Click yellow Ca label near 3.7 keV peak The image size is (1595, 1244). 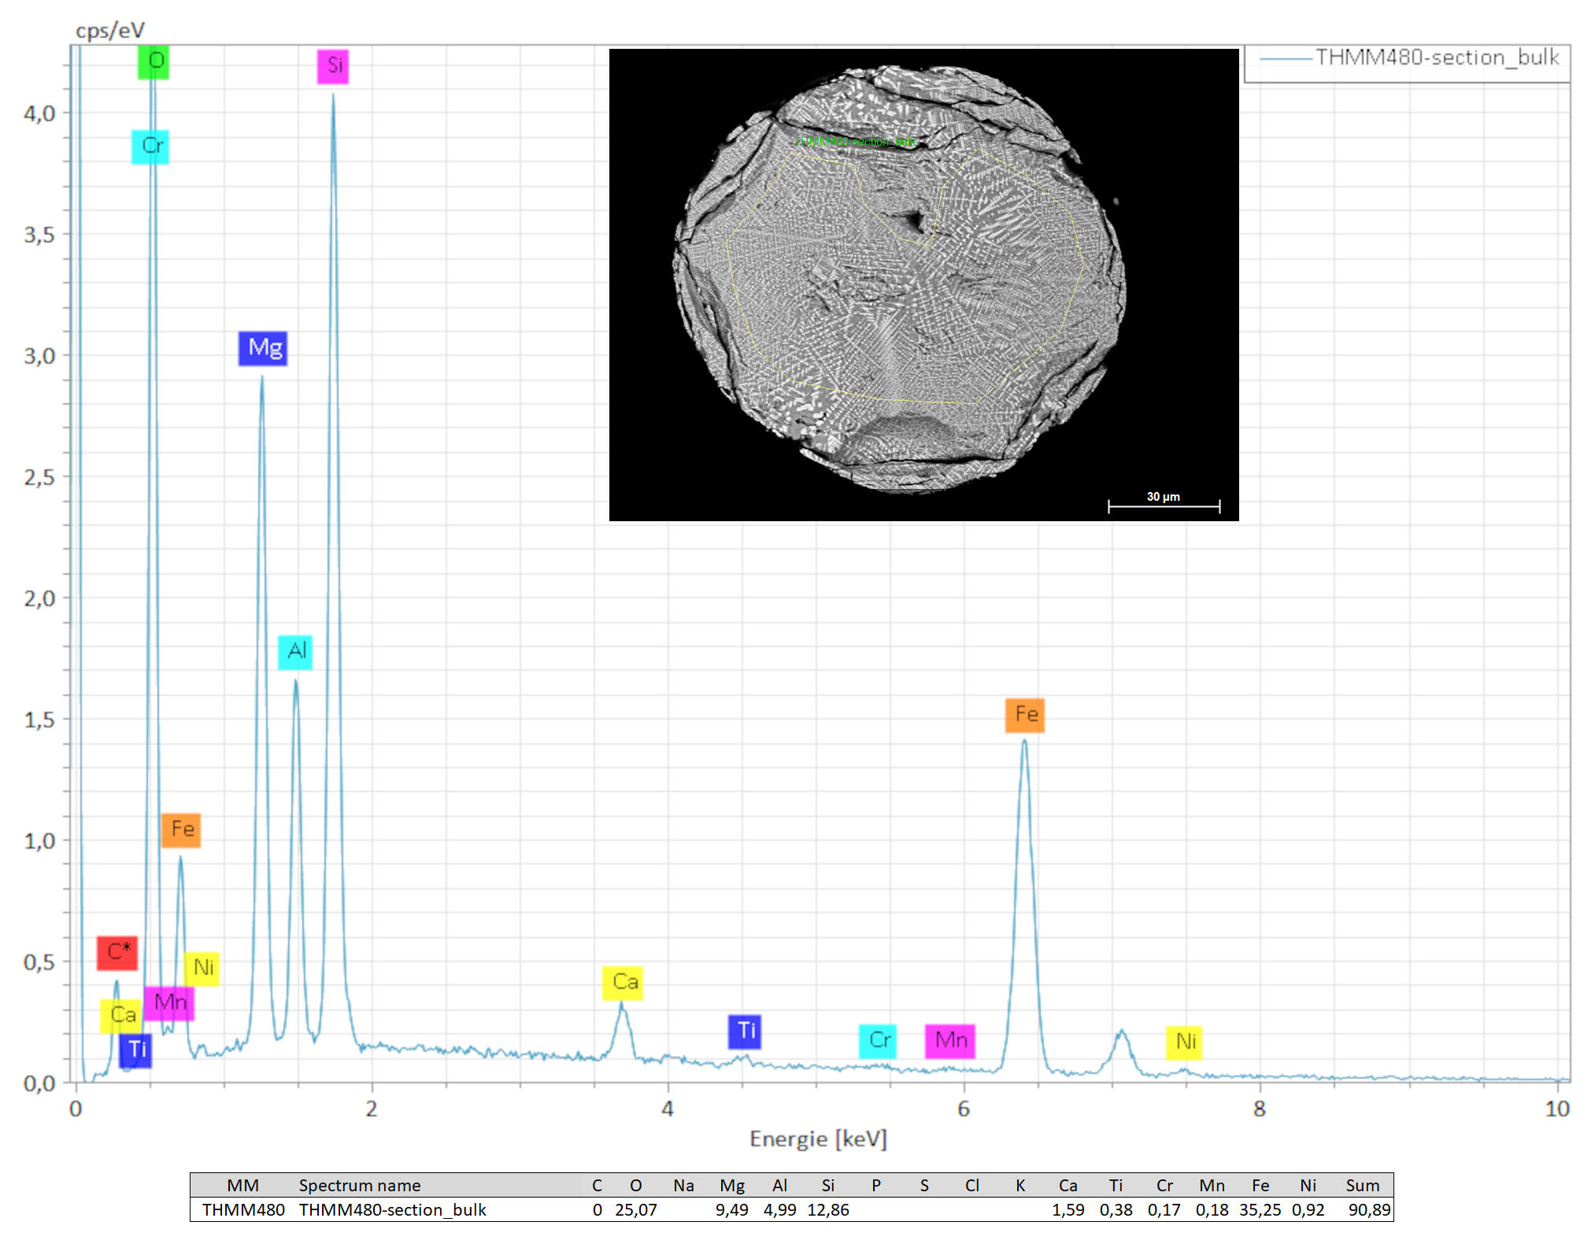(623, 983)
